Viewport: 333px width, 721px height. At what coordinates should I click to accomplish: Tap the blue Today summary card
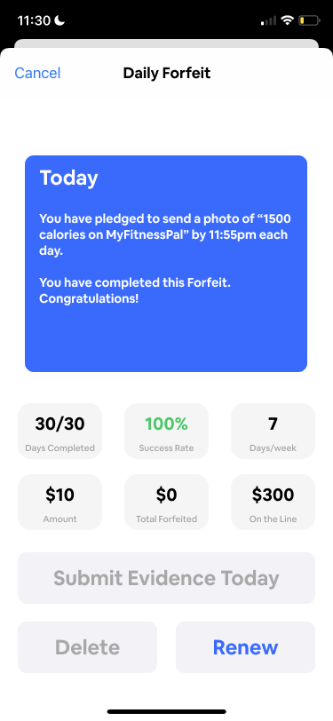click(x=166, y=264)
